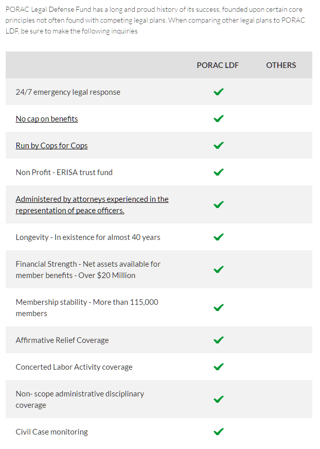The image size is (320, 449).
Task: Click the Affirmative Relief Coverage checkmark
Action: pyautogui.click(x=219, y=340)
